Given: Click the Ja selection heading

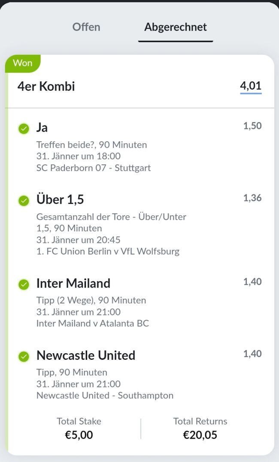Looking at the screenshot, I should [x=42, y=128].
